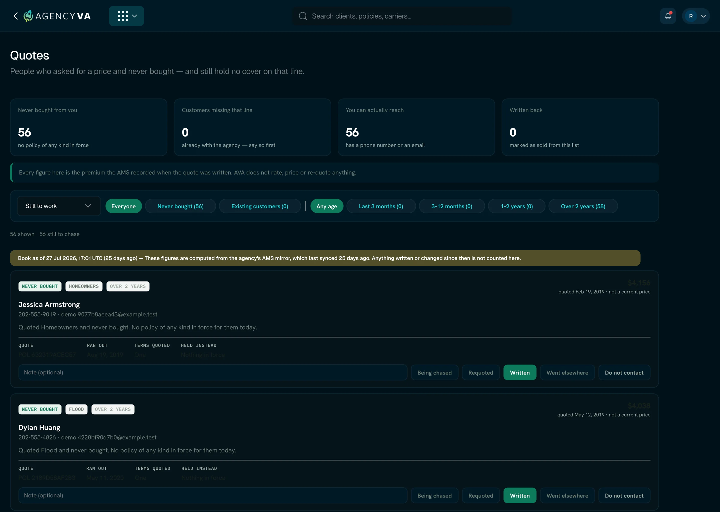Mark Jessica Armstrong quote as Written
720x512 pixels.
[x=519, y=372]
